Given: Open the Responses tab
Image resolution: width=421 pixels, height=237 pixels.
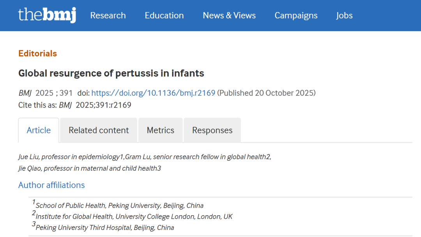Looking at the screenshot, I should coord(212,130).
